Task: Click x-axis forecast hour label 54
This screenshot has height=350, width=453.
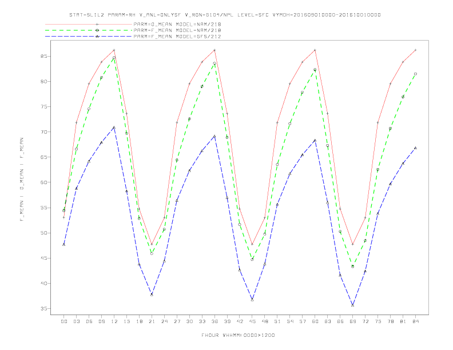Action: [290, 321]
